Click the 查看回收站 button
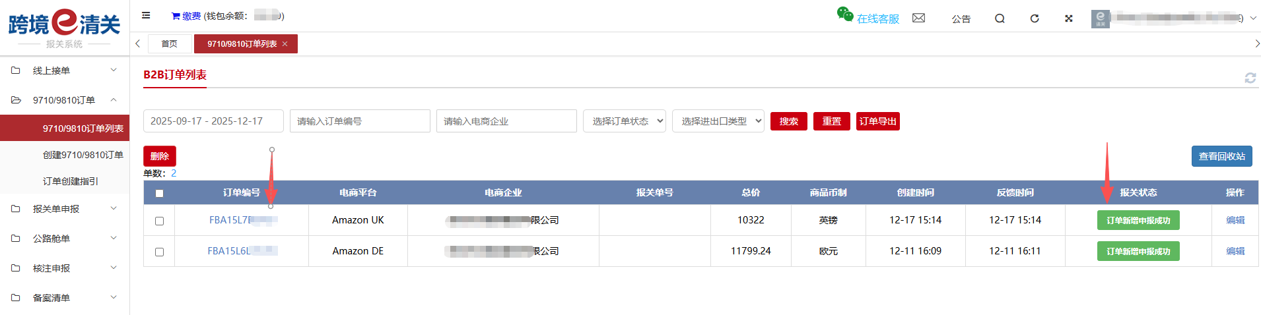1261x315 pixels. [x=1221, y=156]
